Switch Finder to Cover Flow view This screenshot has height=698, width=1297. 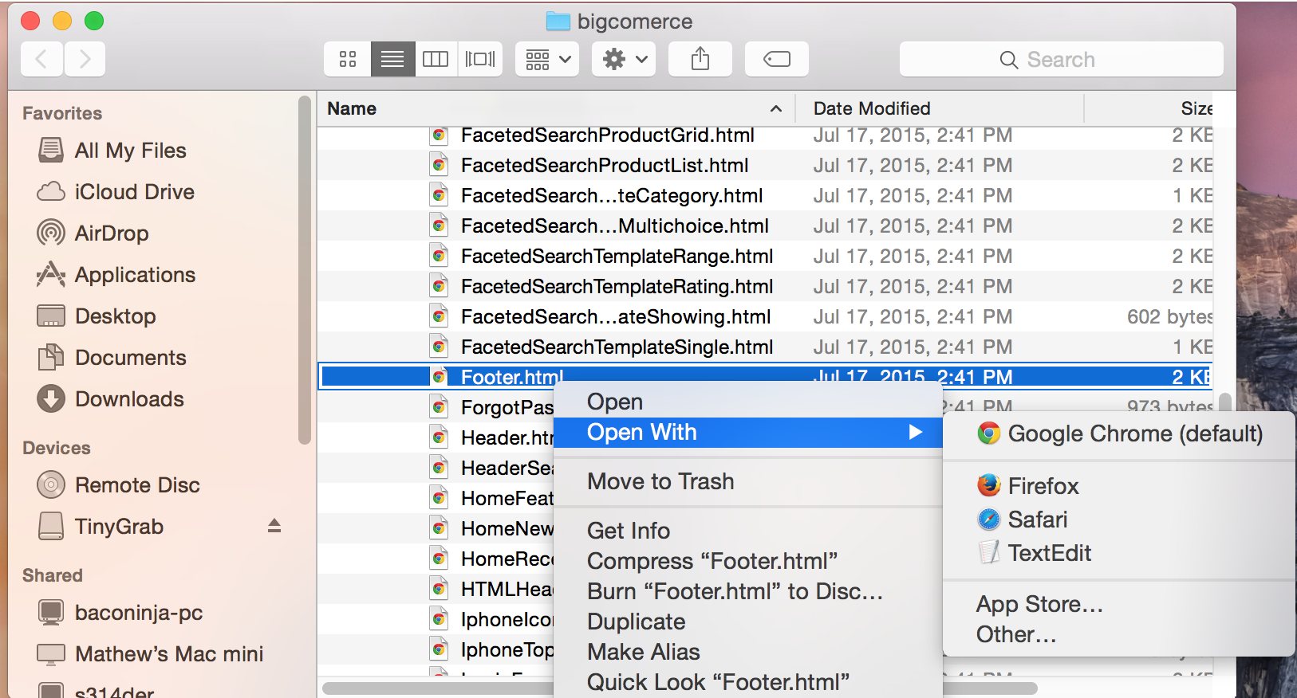click(480, 59)
